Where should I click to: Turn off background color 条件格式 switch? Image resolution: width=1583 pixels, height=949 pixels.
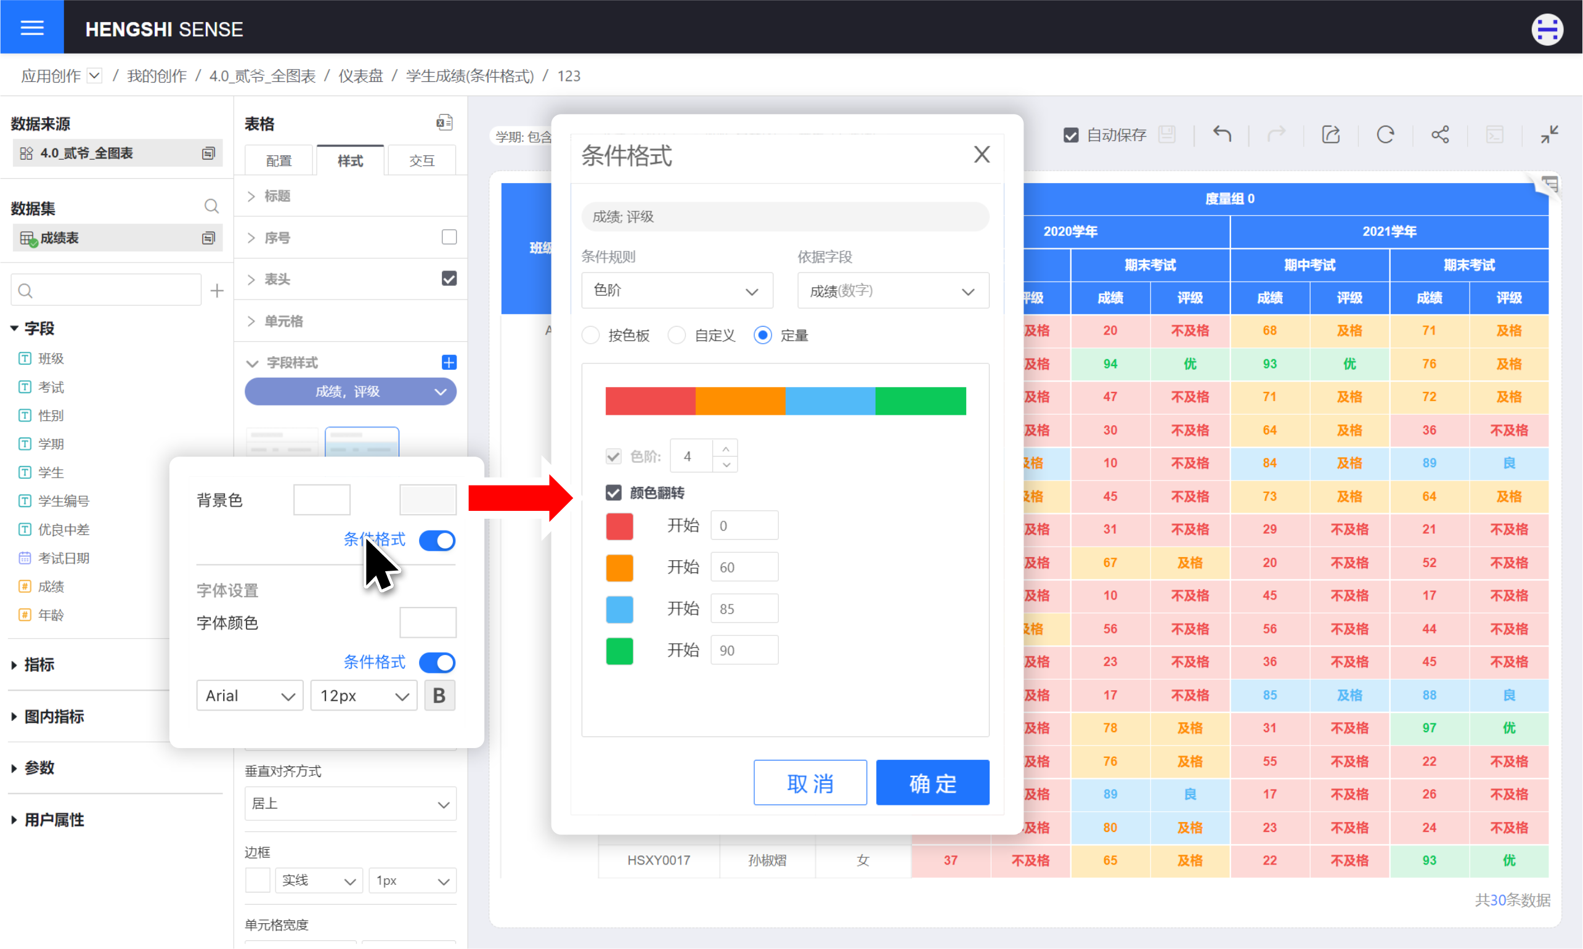click(437, 540)
